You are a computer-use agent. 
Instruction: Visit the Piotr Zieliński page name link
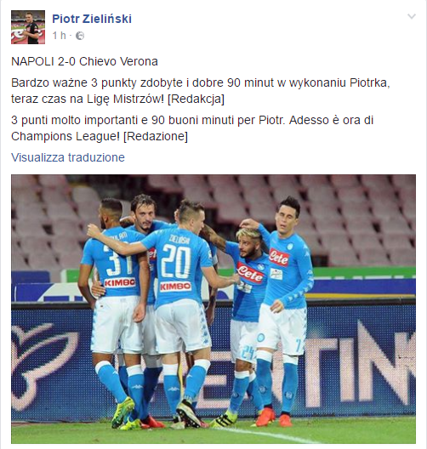92,19
